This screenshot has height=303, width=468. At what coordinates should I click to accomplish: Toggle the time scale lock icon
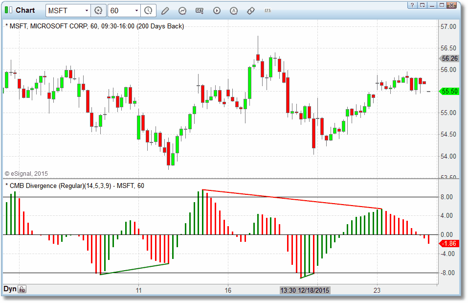pyautogui.click(x=22, y=289)
